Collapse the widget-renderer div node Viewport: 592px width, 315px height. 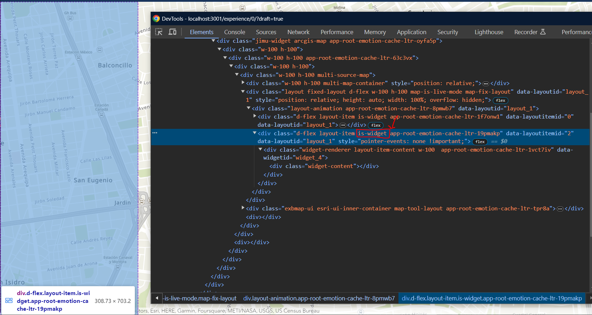pos(260,149)
